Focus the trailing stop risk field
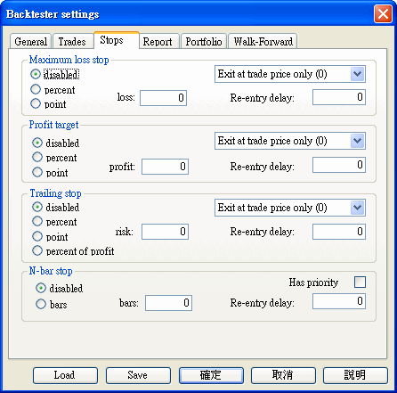The width and height of the screenshot is (397, 393). point(165,232)
